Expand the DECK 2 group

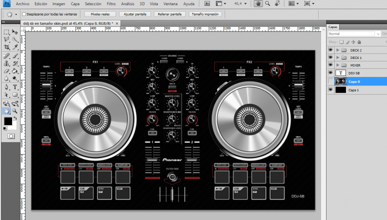click(x=338, y=50)
